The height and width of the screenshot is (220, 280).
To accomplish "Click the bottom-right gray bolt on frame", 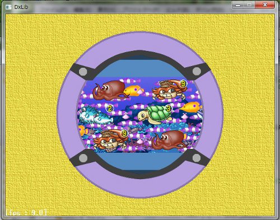I will [x=197, y=158].
